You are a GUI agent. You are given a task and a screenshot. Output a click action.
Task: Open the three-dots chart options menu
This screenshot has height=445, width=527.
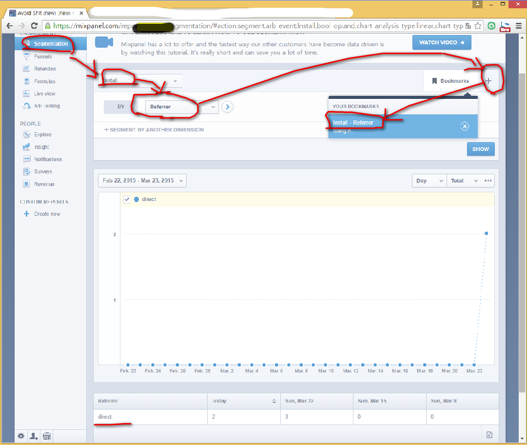488,181
